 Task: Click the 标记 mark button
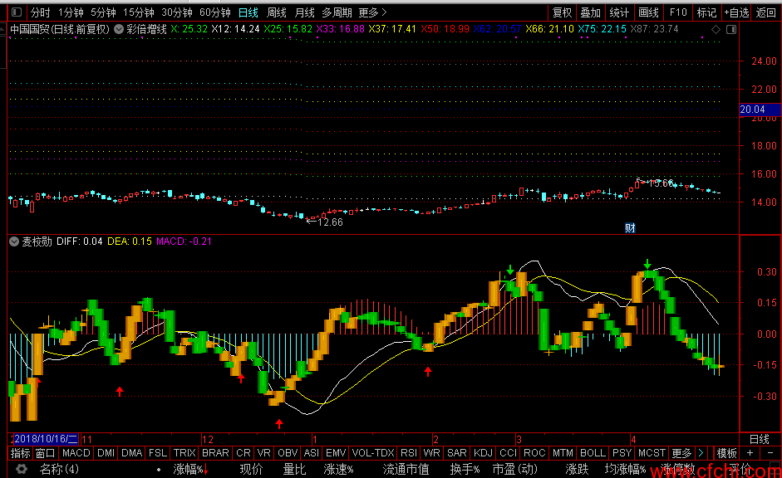coord(706,12)
